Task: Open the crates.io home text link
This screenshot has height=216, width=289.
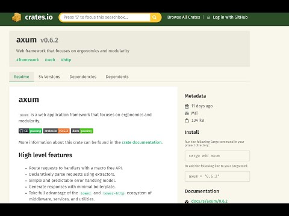Action: [39, 17]
